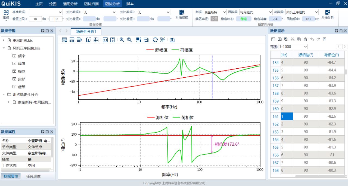Click the undo arrow in 数据显示 panel
348x186 pixels.
tap(312, 39)
